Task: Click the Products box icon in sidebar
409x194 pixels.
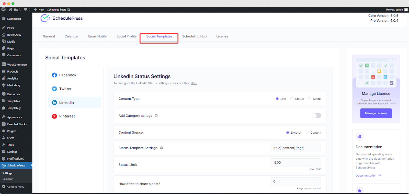Action: coord(4,71)
